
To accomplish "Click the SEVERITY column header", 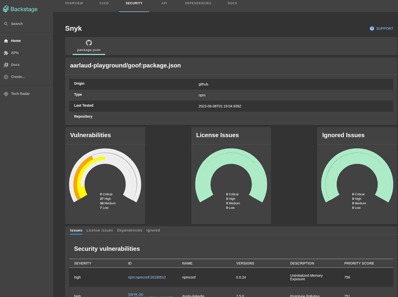I will pyautogui.click(x=83, y=263).
